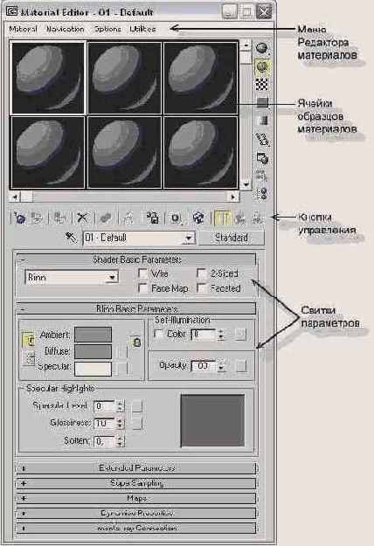Viewport: 374px width, 546px height.
Task: Click the Make Preview icon
Action: click(x=262, y=139)
